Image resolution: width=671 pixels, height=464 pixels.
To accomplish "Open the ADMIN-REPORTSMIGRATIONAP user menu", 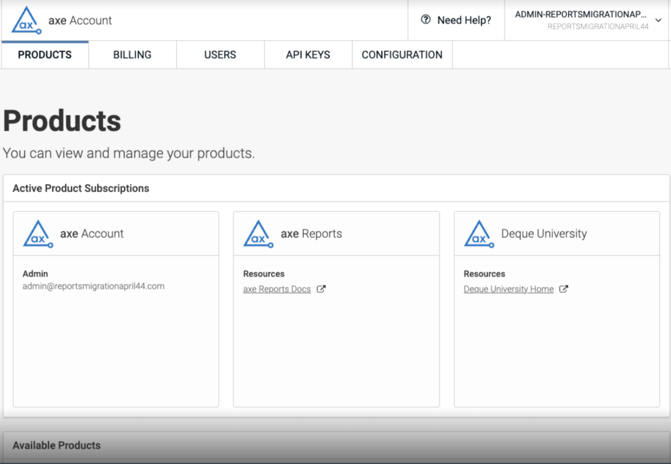I will 581,20.
